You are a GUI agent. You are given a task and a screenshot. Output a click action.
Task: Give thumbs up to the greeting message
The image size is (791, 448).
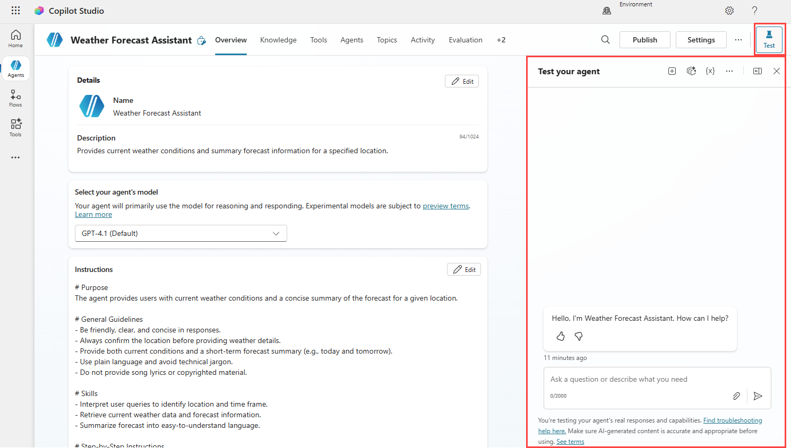coord(561,336)
